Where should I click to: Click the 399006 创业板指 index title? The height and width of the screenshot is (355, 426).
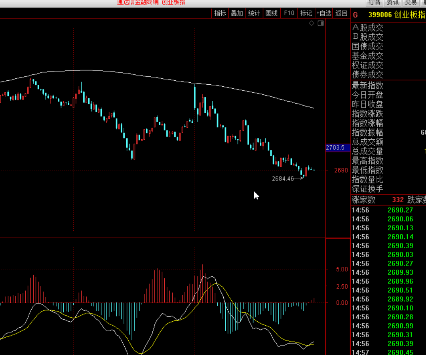click(397, 15)
